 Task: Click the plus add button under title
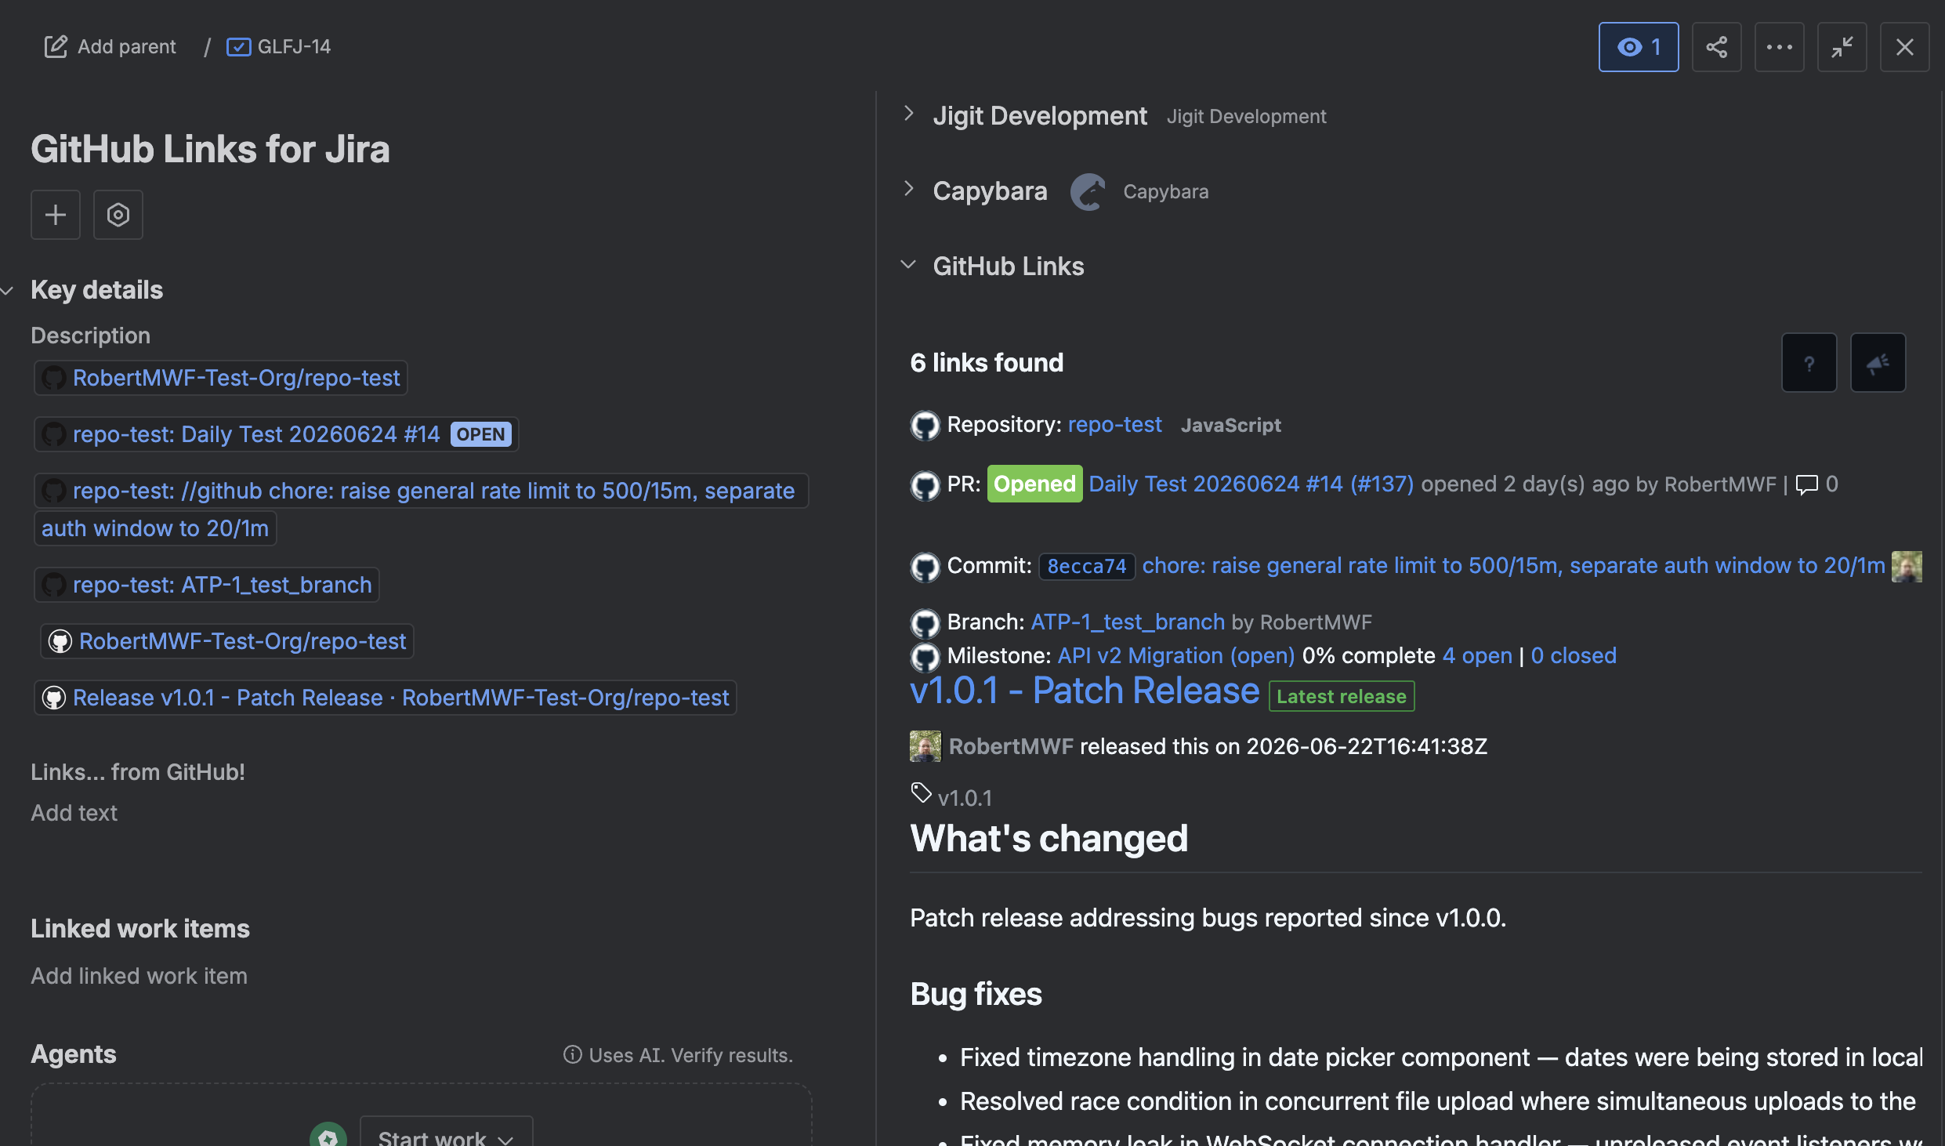[x=56, y=215]
